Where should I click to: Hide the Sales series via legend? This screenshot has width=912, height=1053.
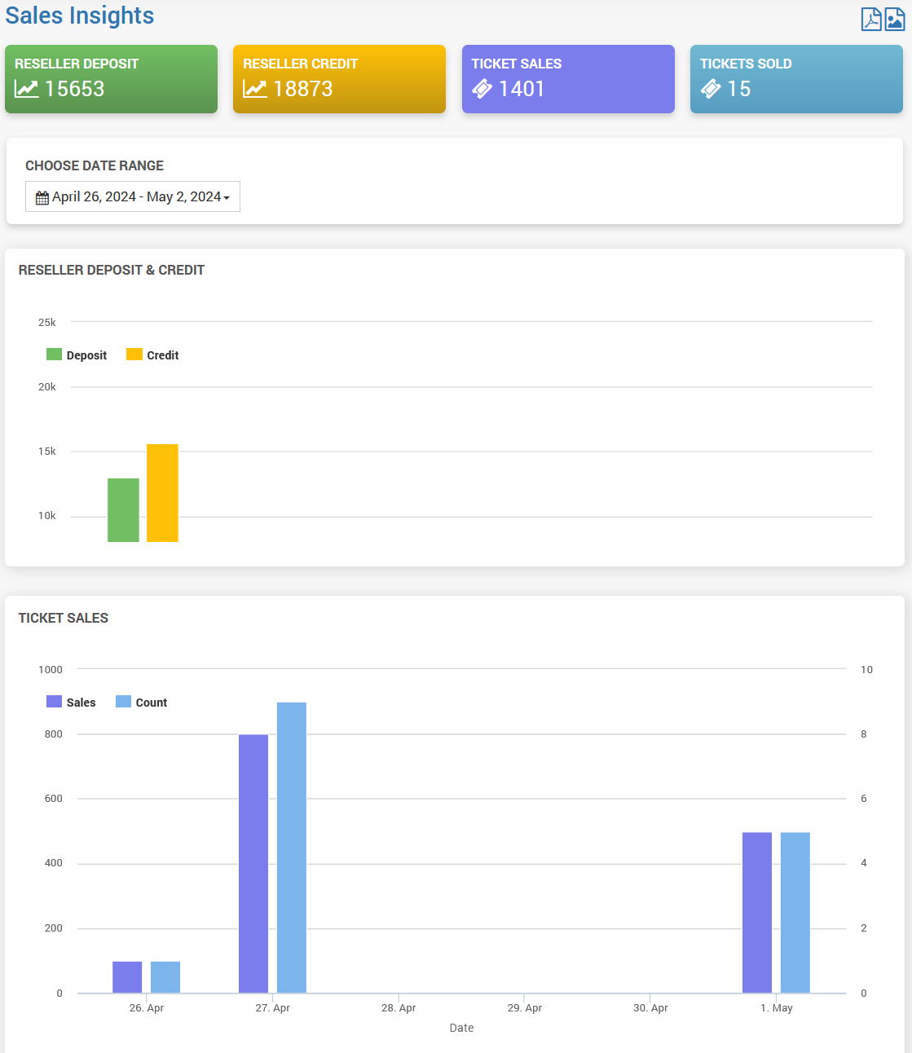coord(72,703)
